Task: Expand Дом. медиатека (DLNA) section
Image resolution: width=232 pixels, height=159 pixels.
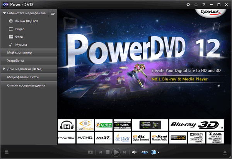Action: pos(4,69)
